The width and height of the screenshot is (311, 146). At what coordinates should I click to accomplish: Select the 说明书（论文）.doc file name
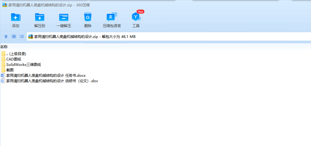(52, 81)
